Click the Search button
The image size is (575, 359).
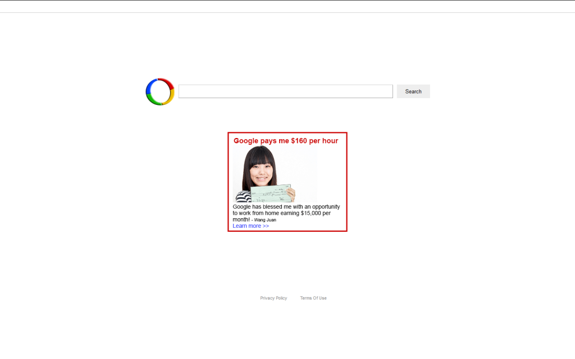pos(413,91)
